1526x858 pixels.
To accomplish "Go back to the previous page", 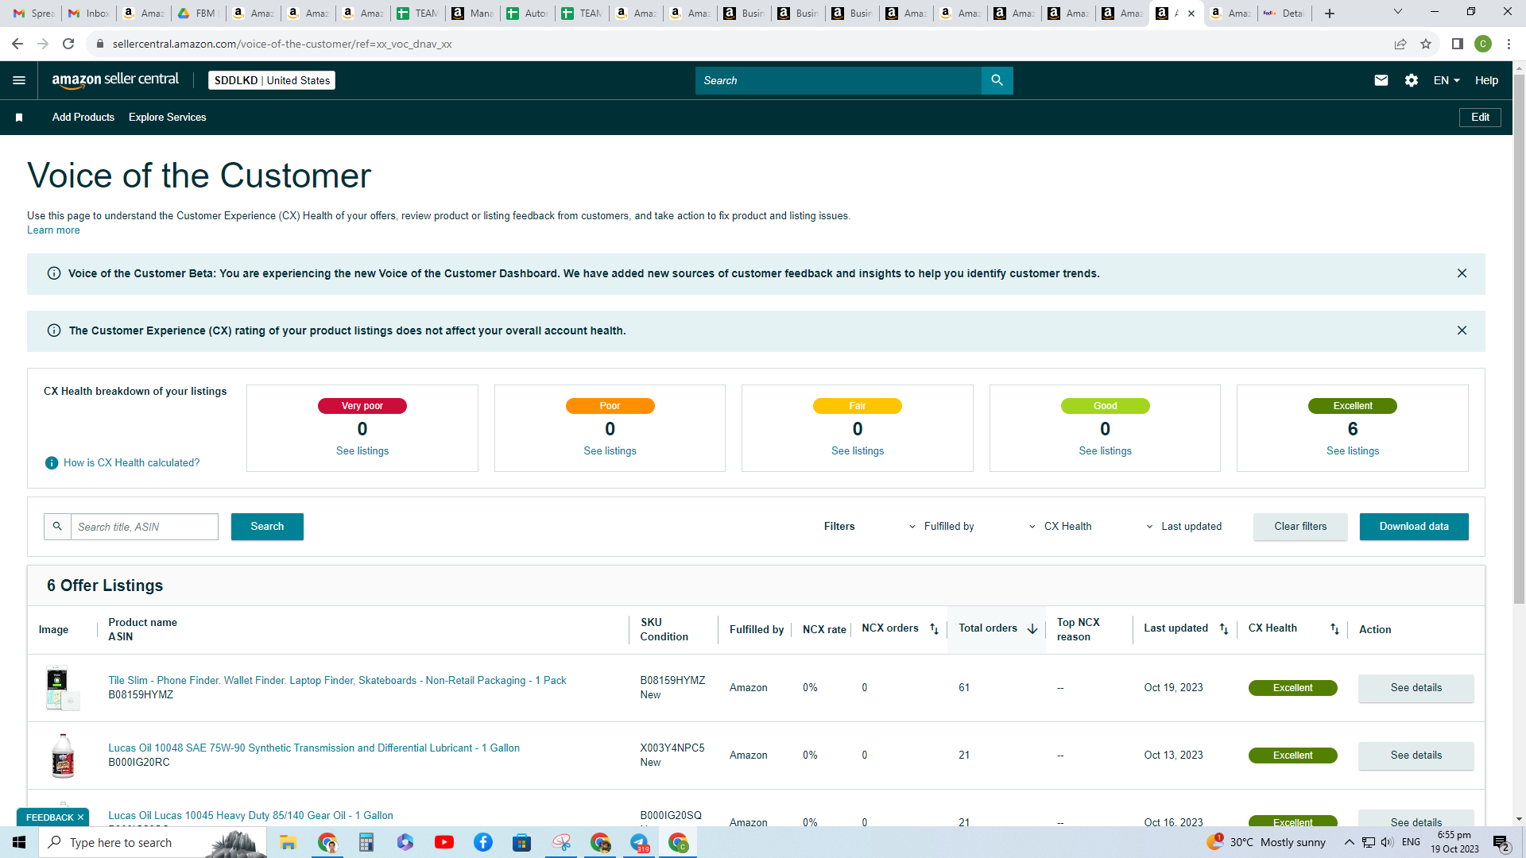I will pos(17,44).
